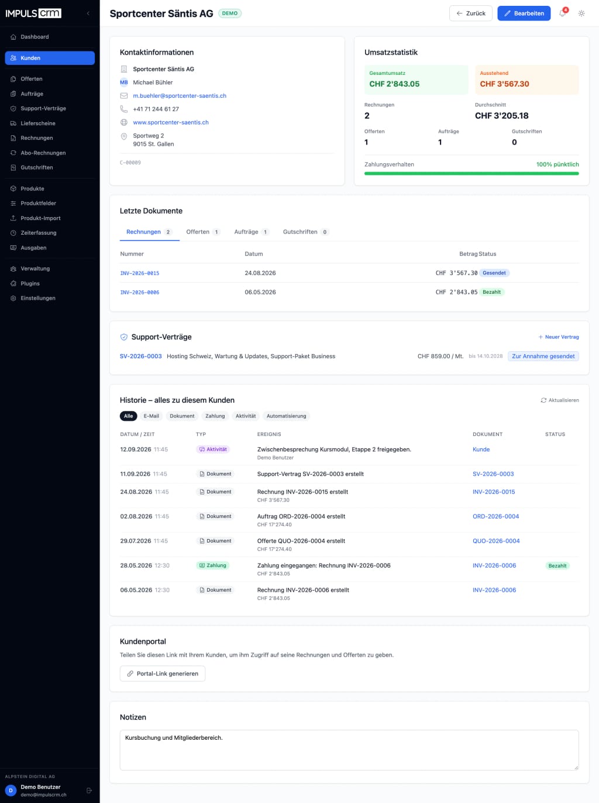Open the www.sportcenter-saentis.ch website link

(171, 122)
